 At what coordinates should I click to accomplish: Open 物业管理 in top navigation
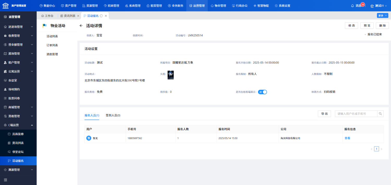tap(218, 6)
